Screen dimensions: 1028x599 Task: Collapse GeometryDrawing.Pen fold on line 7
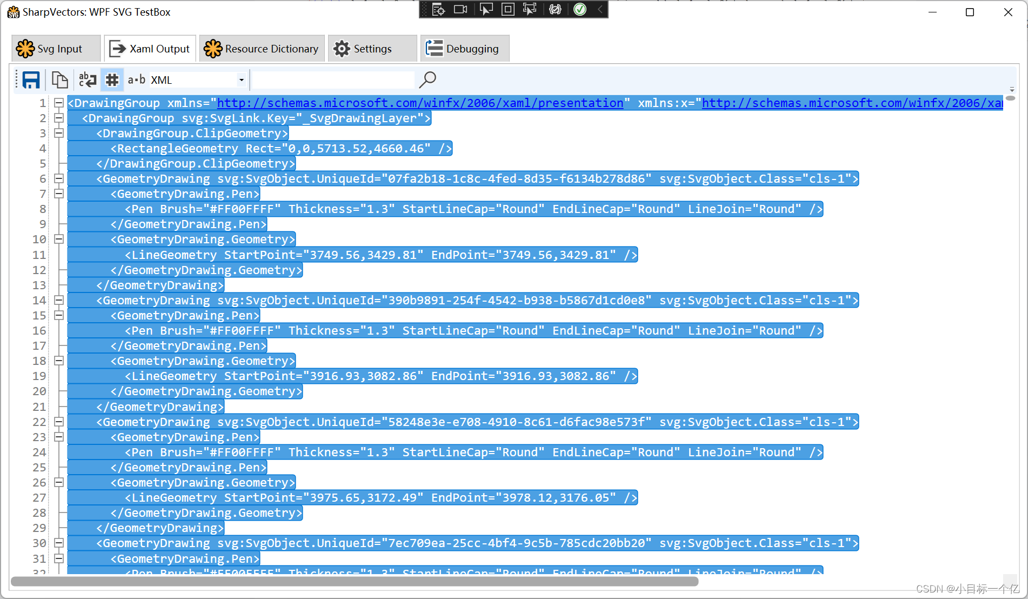59,194
